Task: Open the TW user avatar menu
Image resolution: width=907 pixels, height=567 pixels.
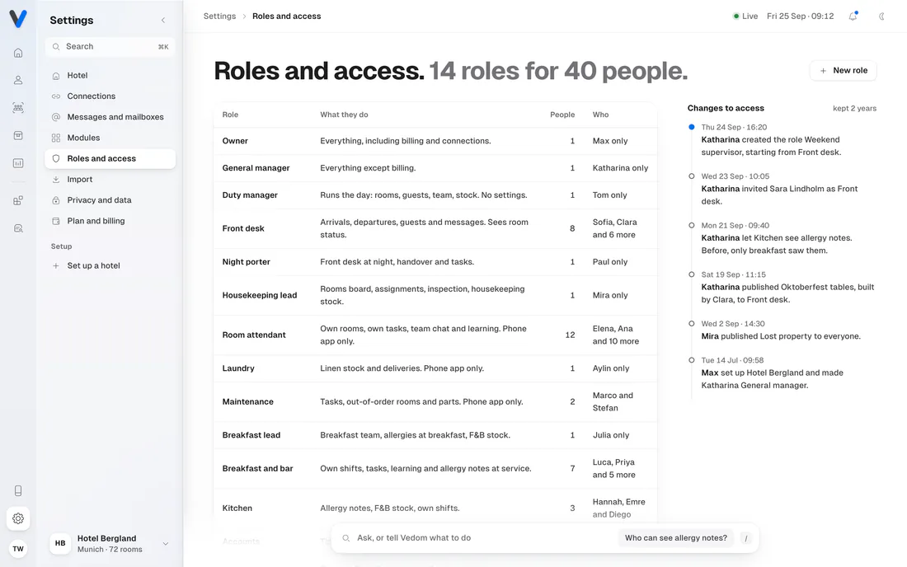Action: [18, 549]
